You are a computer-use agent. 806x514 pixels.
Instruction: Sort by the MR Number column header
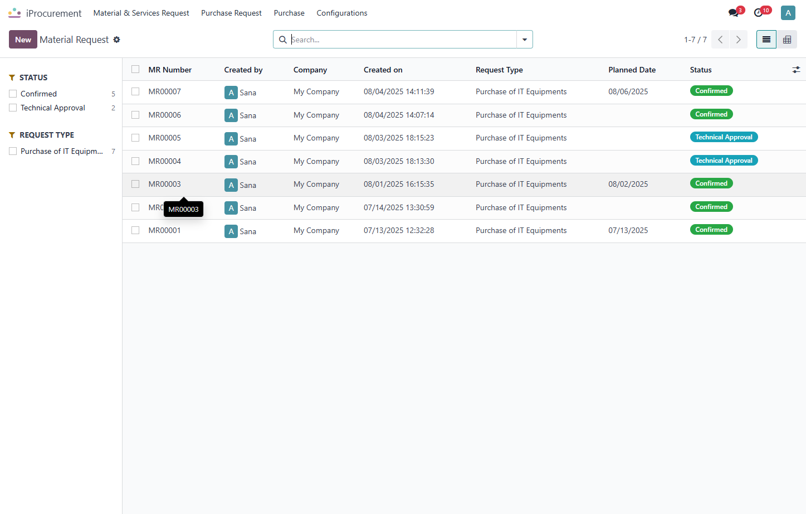[170, 70]
